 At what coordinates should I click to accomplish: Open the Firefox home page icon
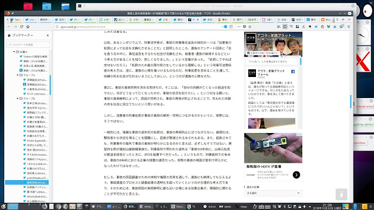point(27,27)
